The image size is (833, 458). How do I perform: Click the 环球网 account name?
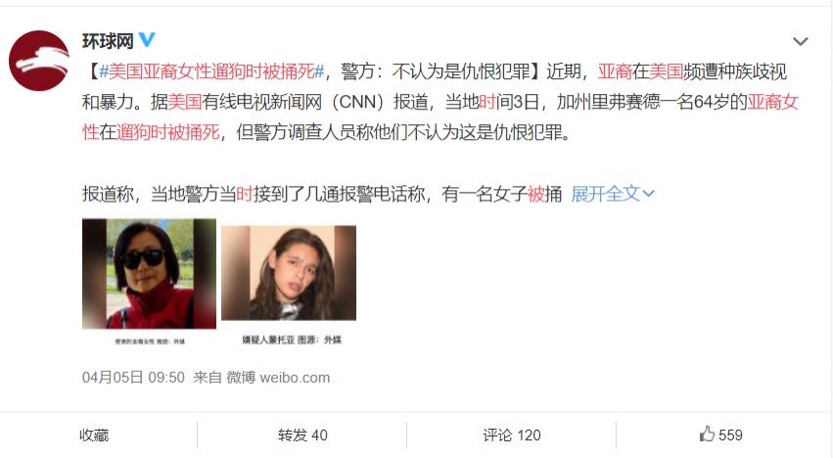coord(108,41)
